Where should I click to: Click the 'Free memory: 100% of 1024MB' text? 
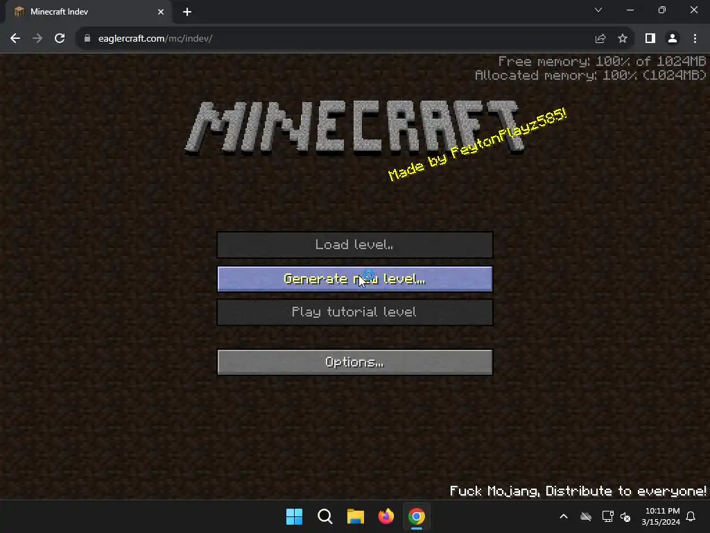point(603,61)
